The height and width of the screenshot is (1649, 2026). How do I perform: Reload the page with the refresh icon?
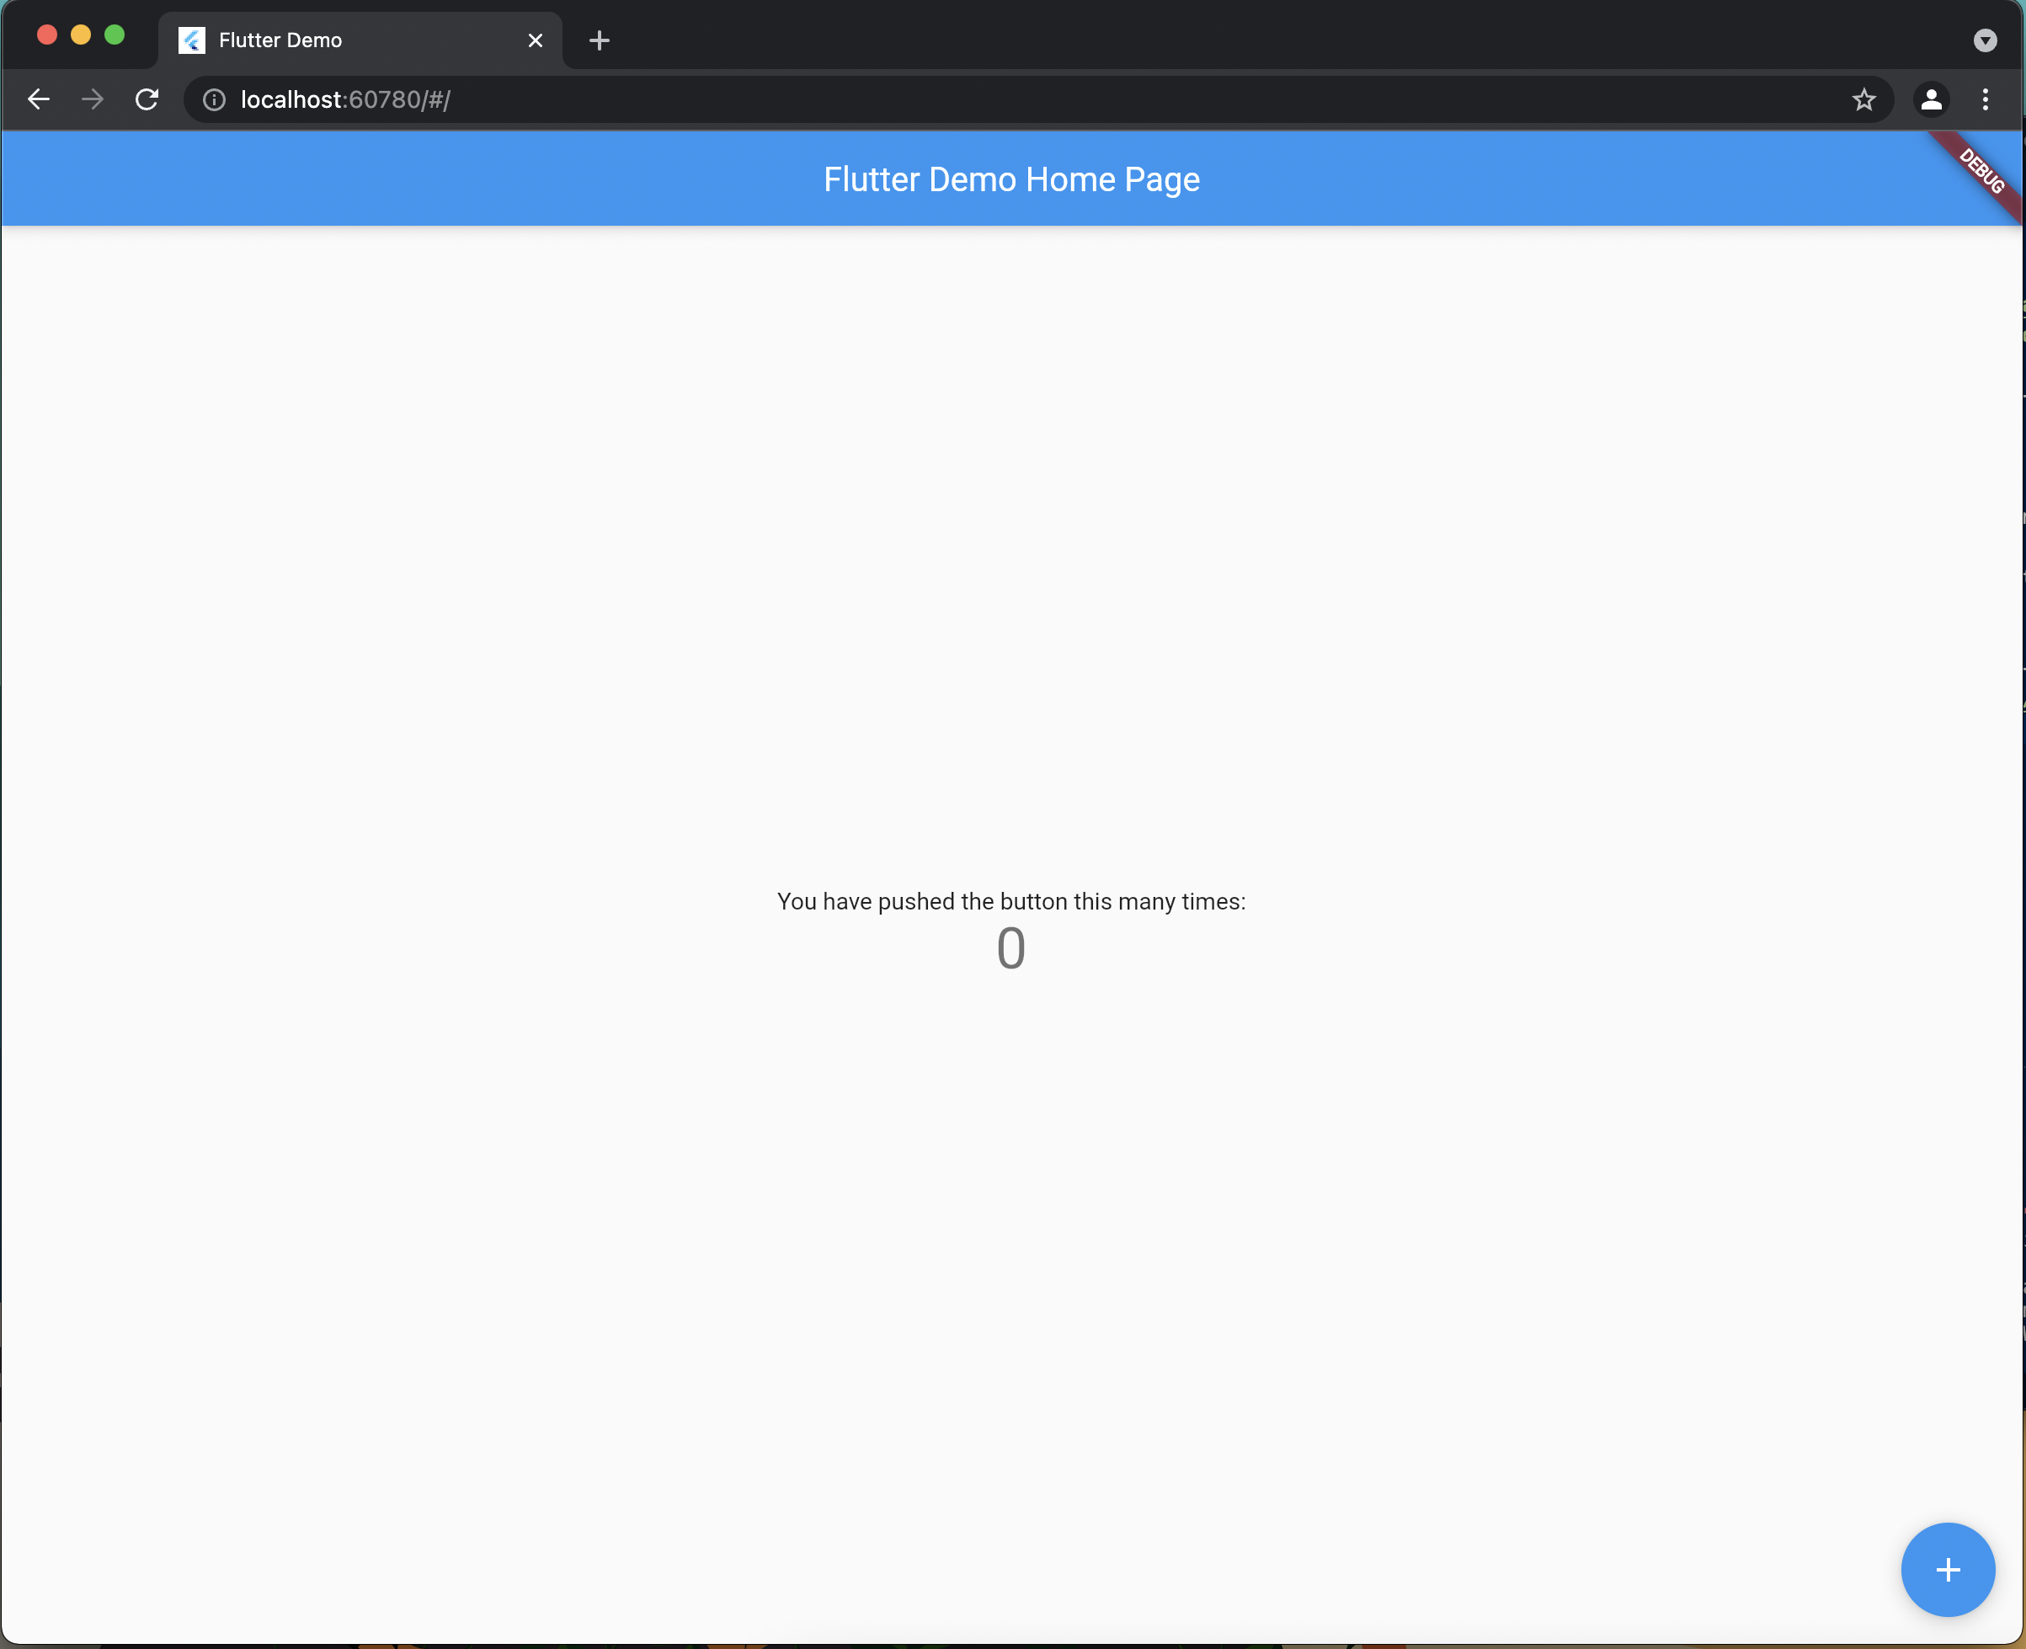point(147,99)
